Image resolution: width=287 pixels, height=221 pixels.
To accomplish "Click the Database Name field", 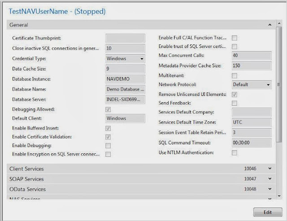I will pyautogui.click(x=125, y=89).
